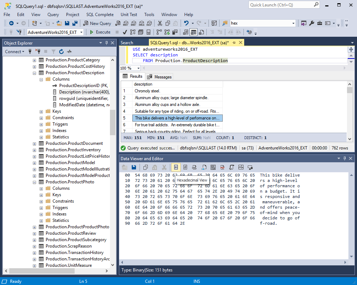Click Refresh icon in Object Explorer
This screenshot has height=285, width=357.
coord(61,52)
